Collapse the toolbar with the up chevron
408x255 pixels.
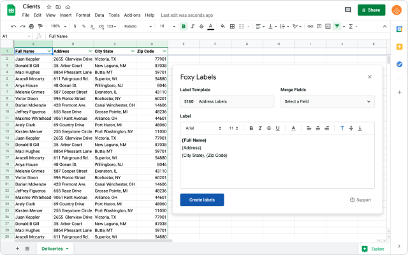click(x=385, y=26)
